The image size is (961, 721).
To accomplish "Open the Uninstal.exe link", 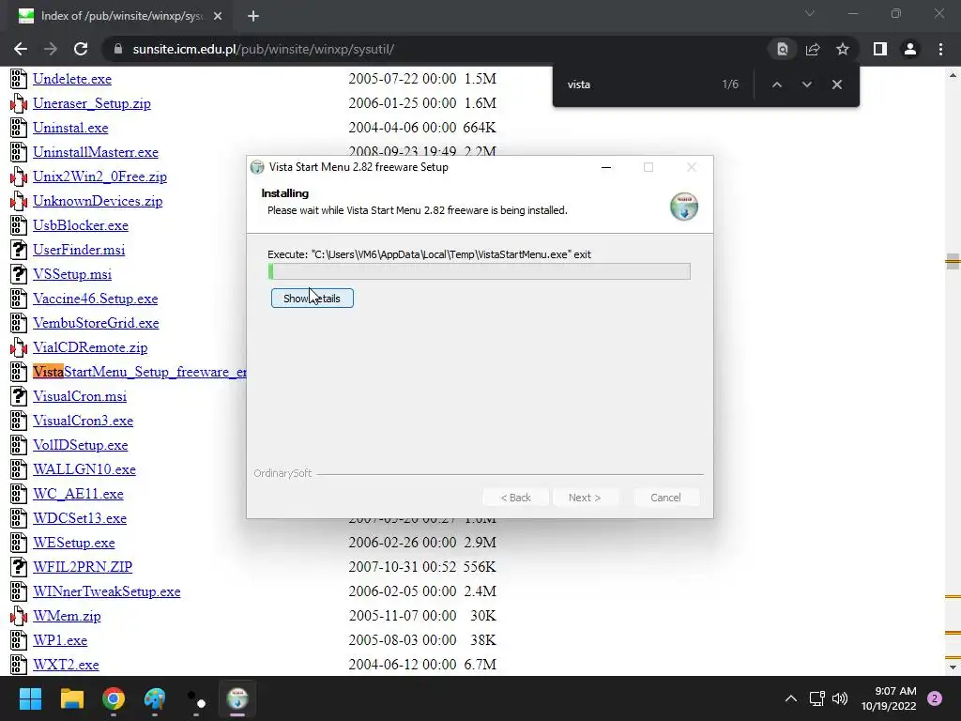I will (x=70, y=128).
